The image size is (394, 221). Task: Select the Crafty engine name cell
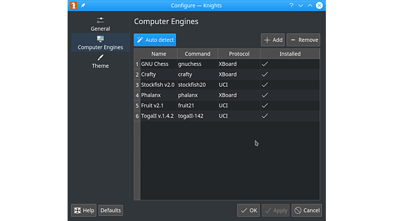pos(158,74)
